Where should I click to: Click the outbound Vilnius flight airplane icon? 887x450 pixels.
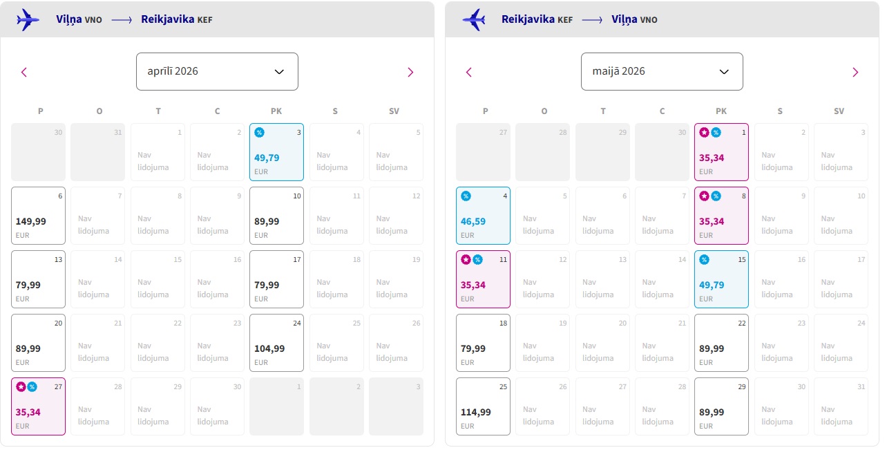[28, 19]
